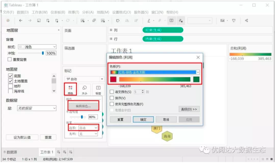Screen dimensions: 275x163
Task: Click the Color (颜色) marks card button
Action: point(70,90)
